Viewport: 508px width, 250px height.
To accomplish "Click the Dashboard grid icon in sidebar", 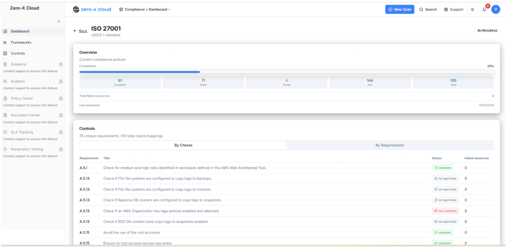I will click(5, 31).
